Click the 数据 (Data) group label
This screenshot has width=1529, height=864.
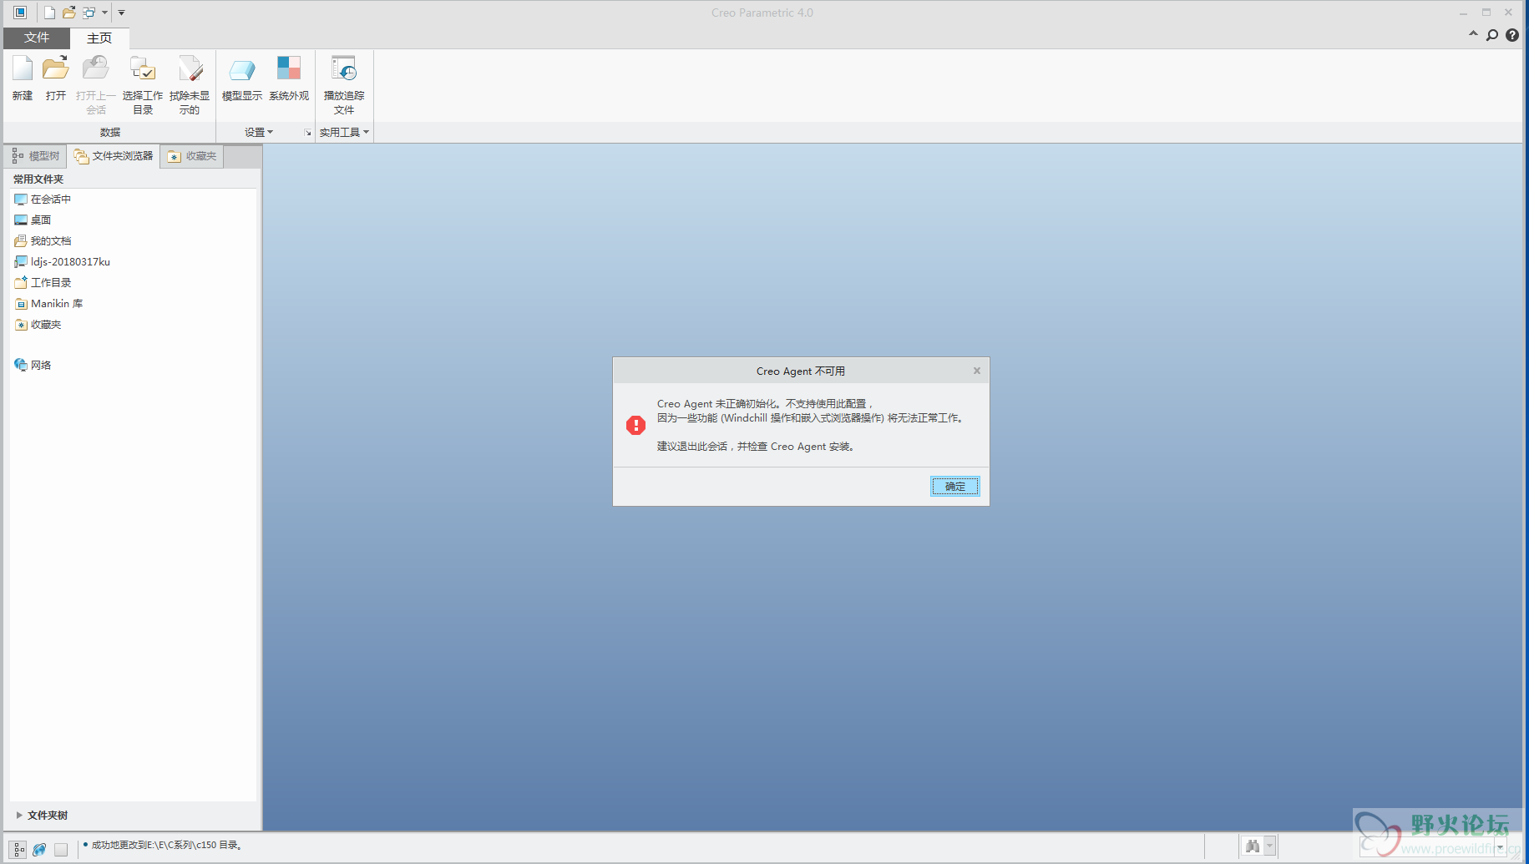click(110, 132)
